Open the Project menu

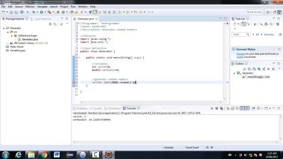[x=64, y=7]
